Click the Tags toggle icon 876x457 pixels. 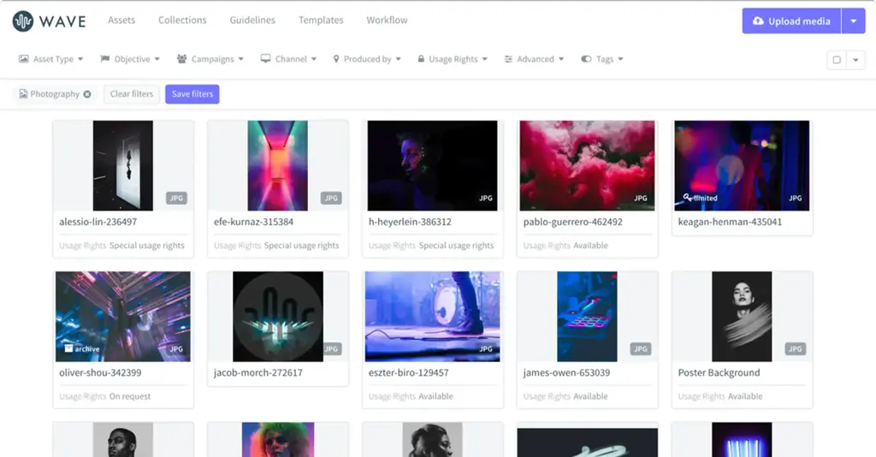click(x=586, y=59)
